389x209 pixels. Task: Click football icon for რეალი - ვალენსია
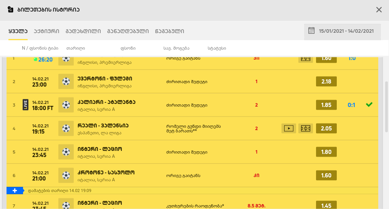66,129
